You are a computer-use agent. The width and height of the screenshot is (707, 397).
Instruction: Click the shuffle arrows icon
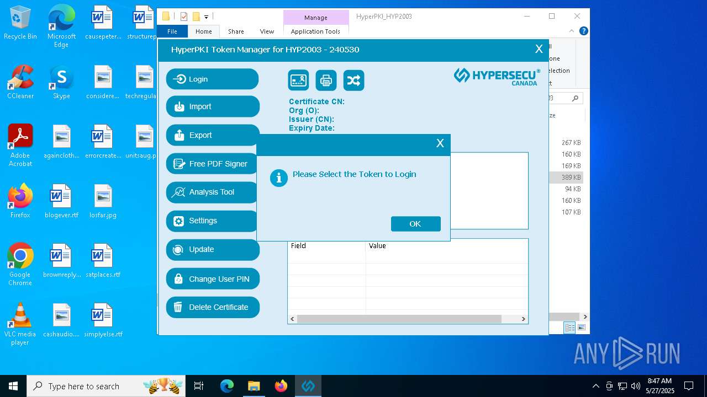pyautogui.click(x=353, y=81)
